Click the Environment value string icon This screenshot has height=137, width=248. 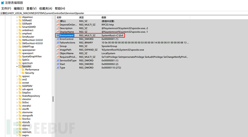click(x=58, y=36)
